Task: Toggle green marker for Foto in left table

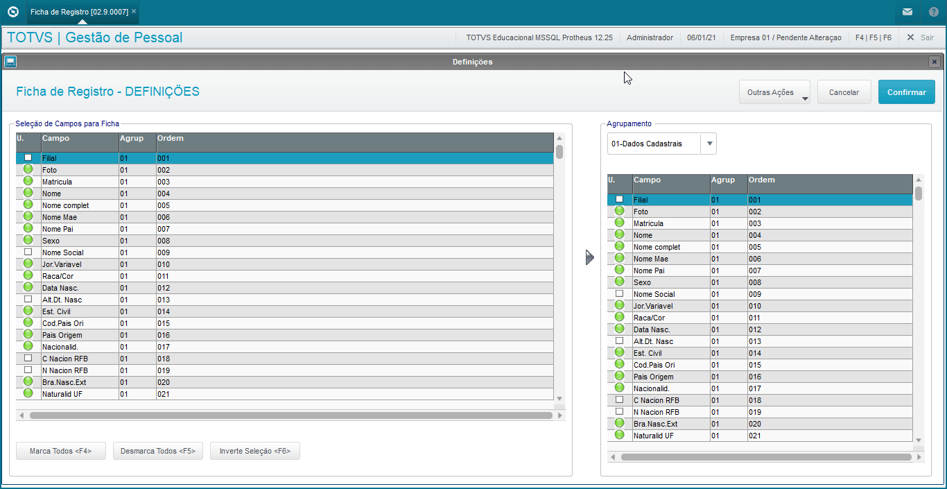Action: click(28, 169)
